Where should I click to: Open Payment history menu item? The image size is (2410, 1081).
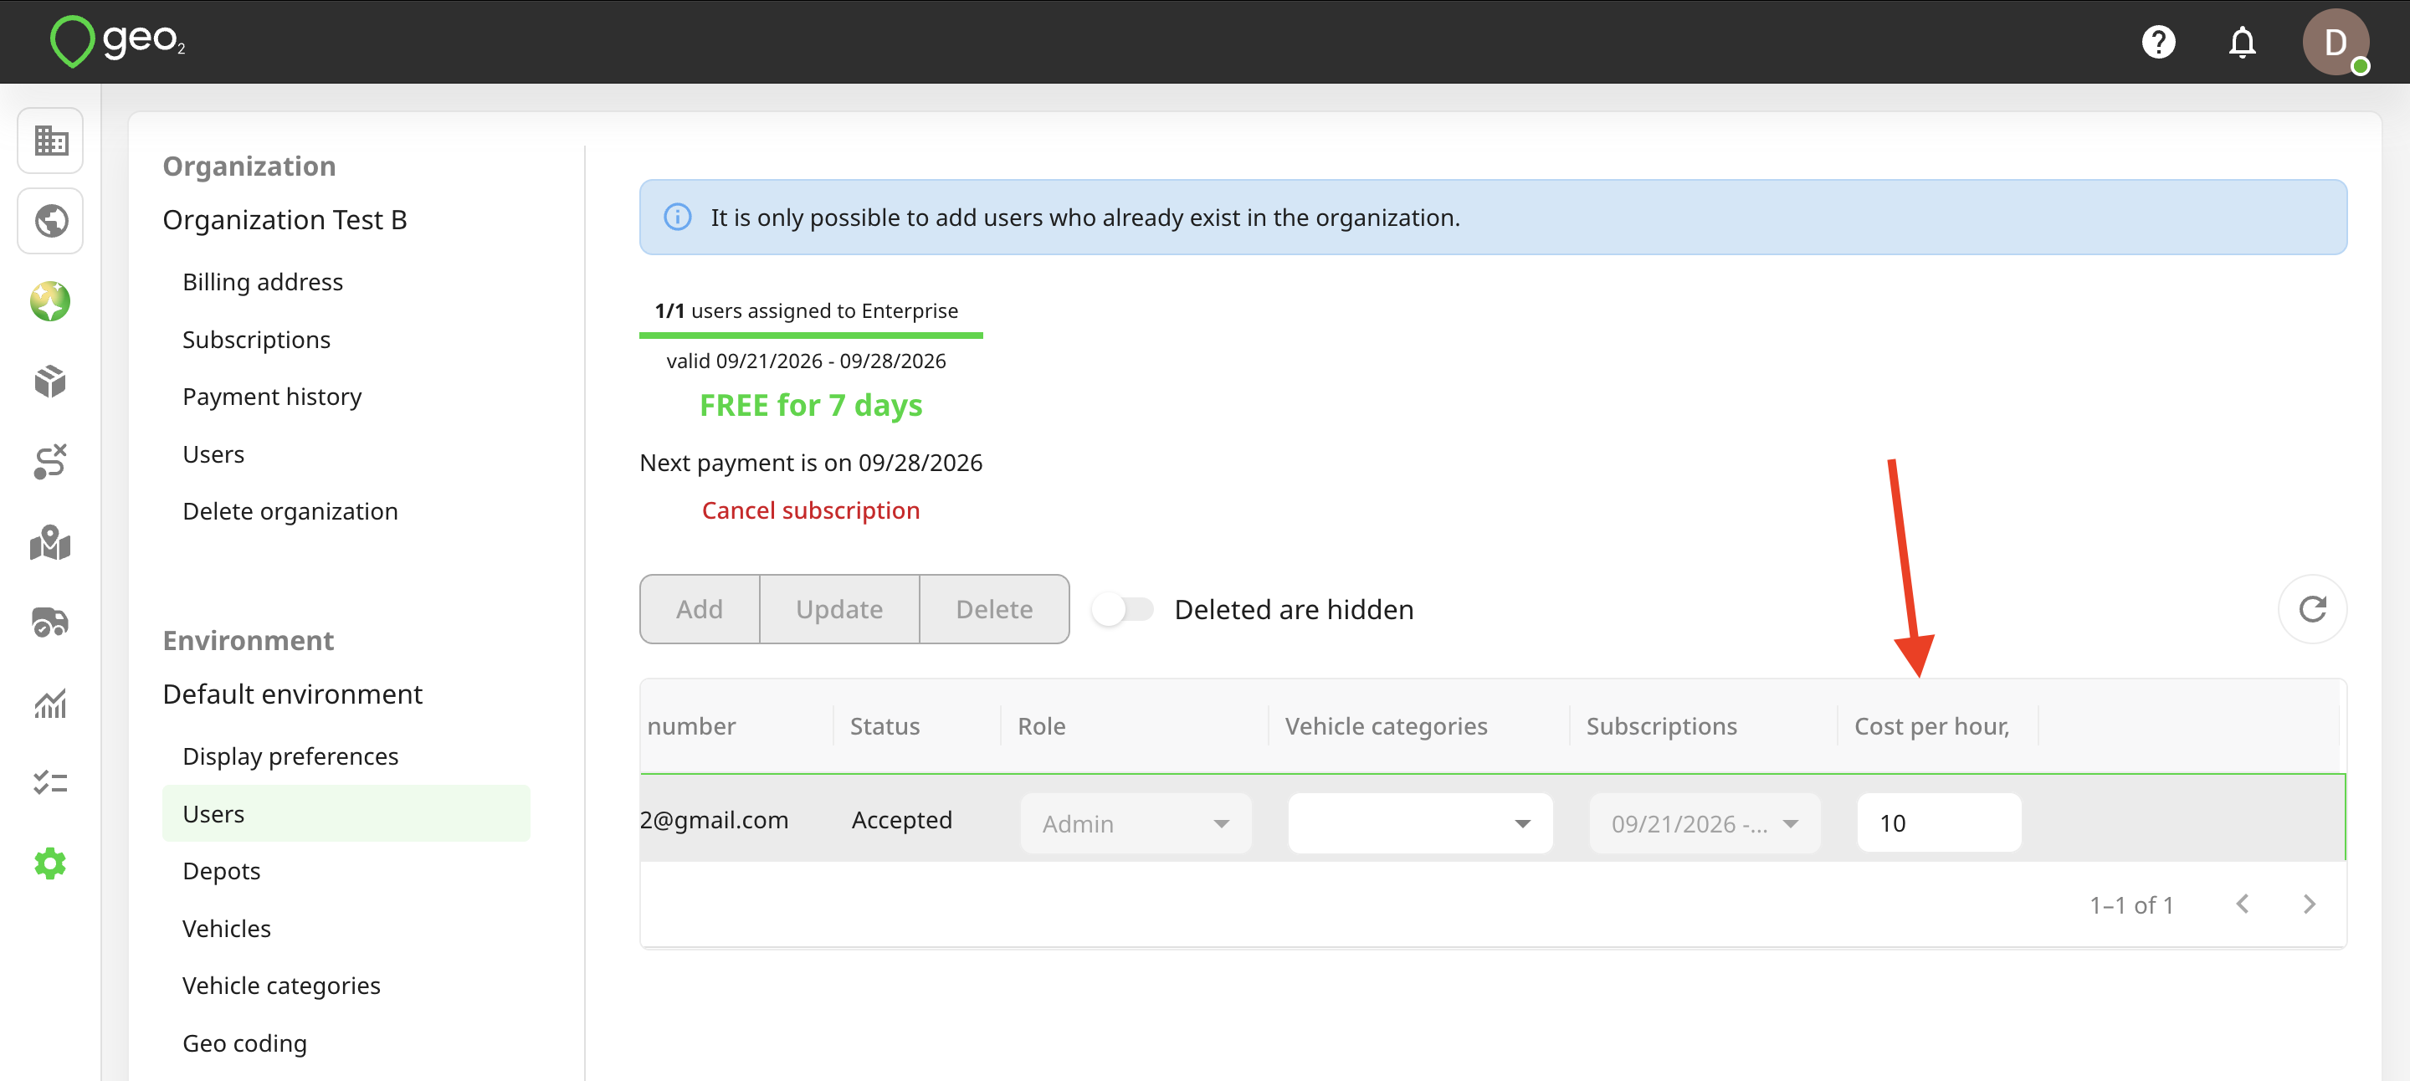pyautogui.click(x=272, y=397)
